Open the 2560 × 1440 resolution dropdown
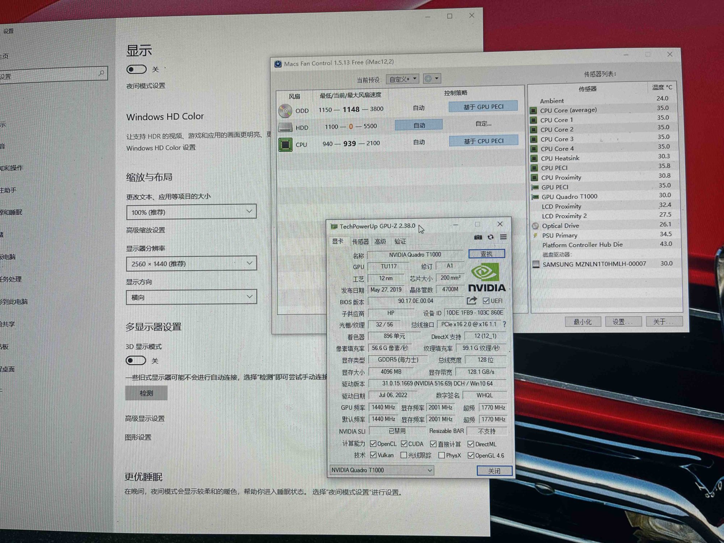 191,264
